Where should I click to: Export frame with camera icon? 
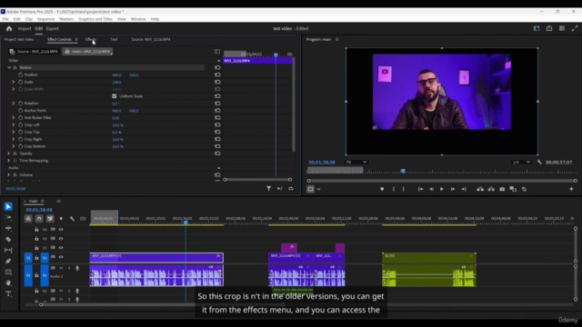pos(502,189)
